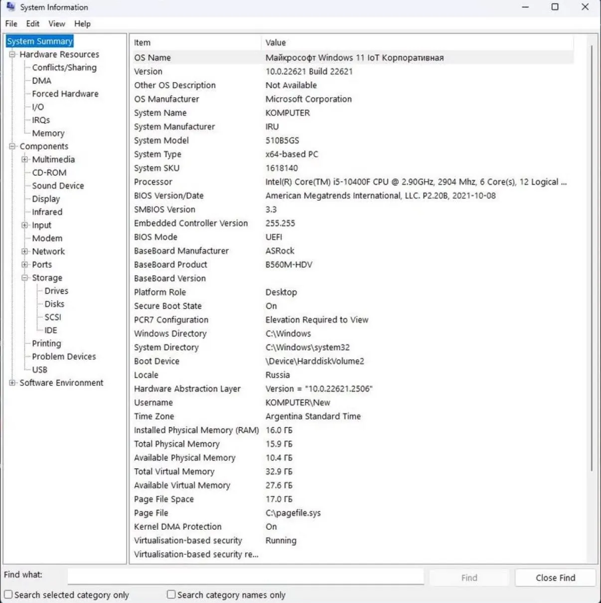This screenshot has width=601, height=603.
Task: Click the BIOS Version/Date row item
Action: (x=168, y=196)
